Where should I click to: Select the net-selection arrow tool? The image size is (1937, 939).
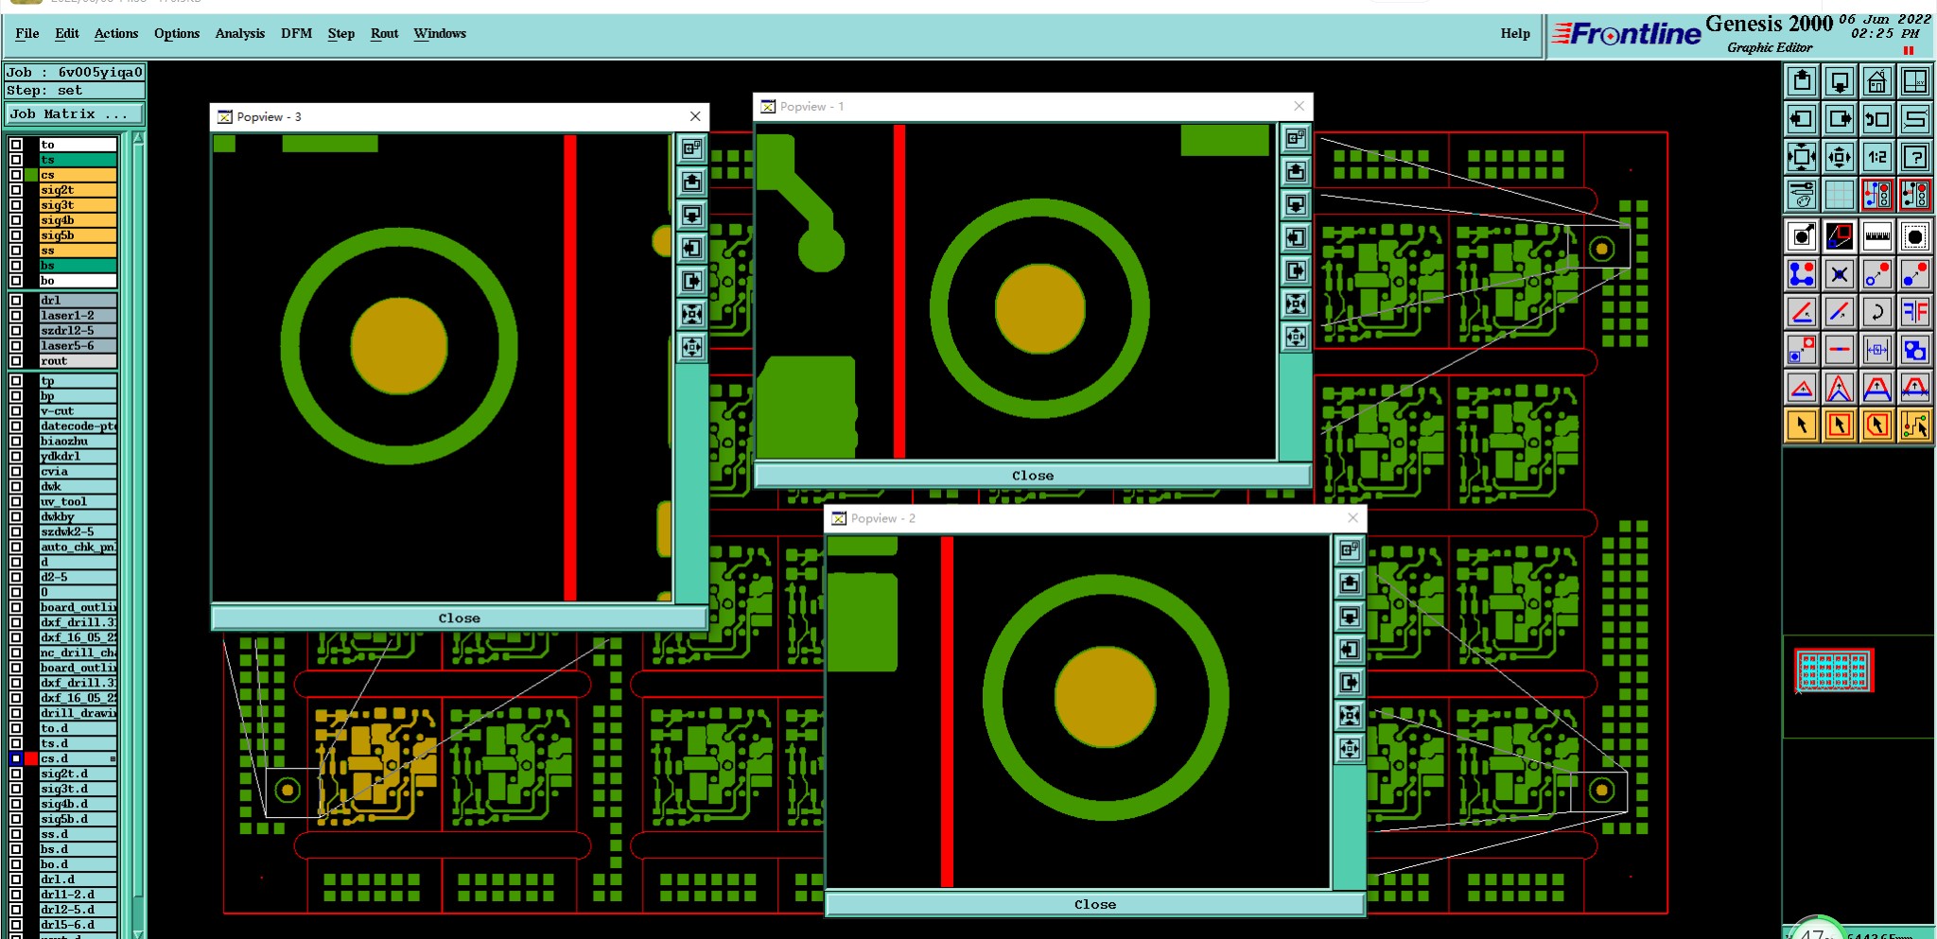(x=1915, y=426)
